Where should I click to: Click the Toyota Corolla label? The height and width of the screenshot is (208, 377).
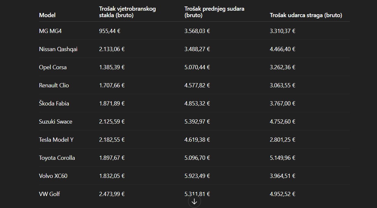pos(57,158)
